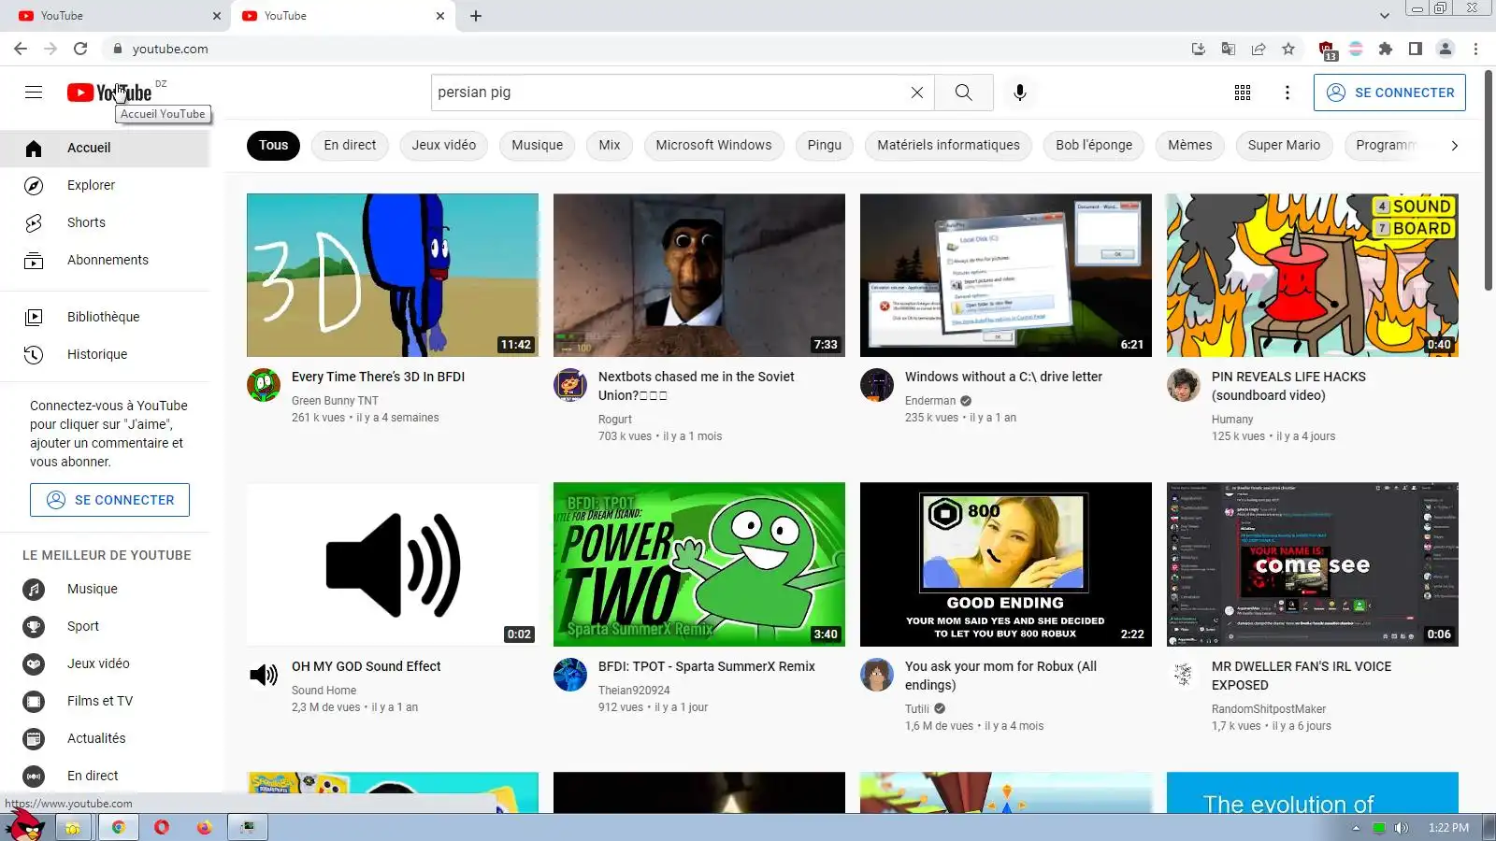The height and width of the screenshot is (841, 1496).
Task: Open the YouTube apps grid
Action: [1243, 93]
